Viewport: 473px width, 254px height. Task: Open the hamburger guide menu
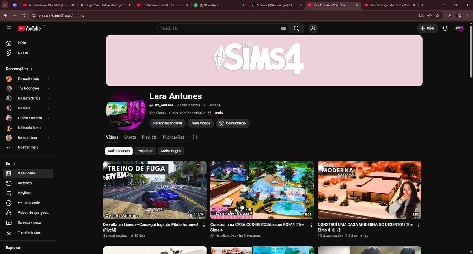pyautogui.click(x=9, y=28)
